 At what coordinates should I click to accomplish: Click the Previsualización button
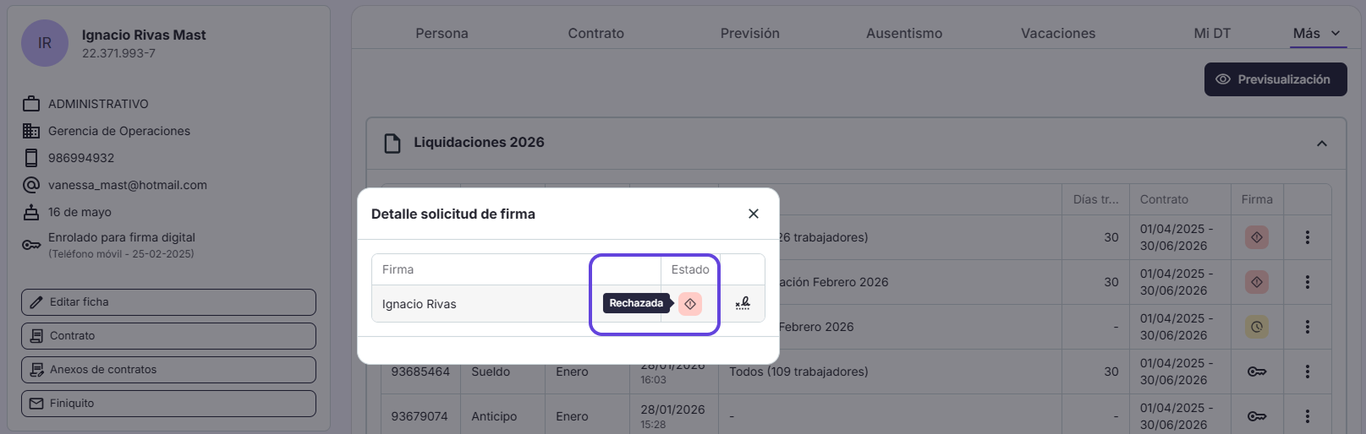tap(1275, 79)
